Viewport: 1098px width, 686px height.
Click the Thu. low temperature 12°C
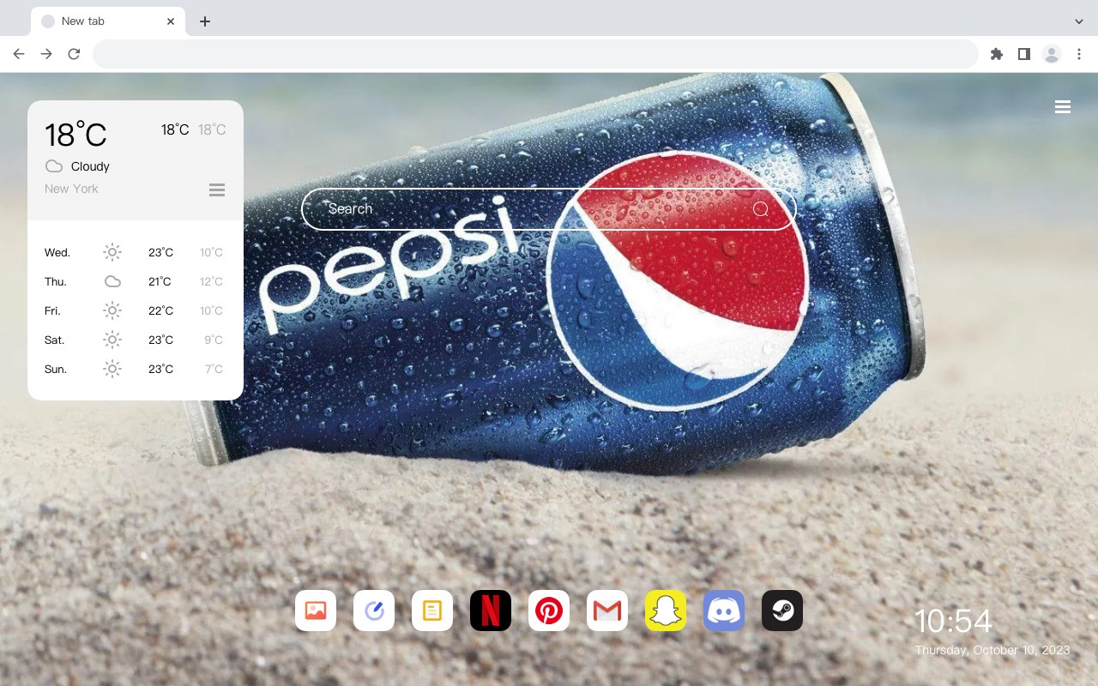click(211, 281)
